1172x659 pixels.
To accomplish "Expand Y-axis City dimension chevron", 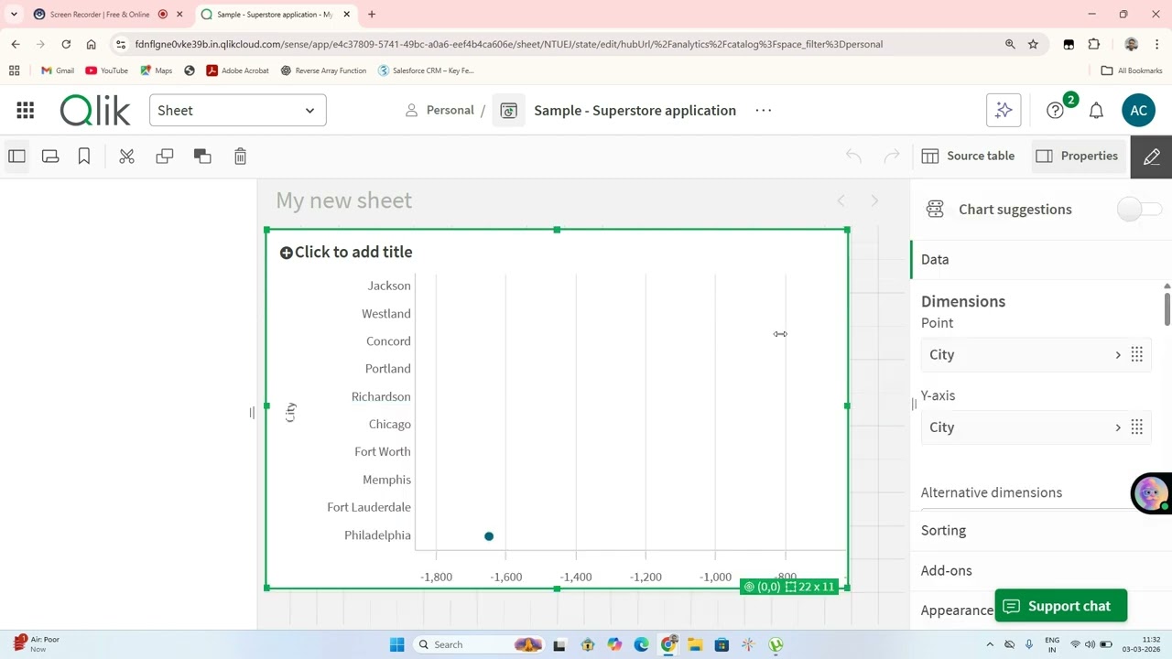I will (1117, 427).
